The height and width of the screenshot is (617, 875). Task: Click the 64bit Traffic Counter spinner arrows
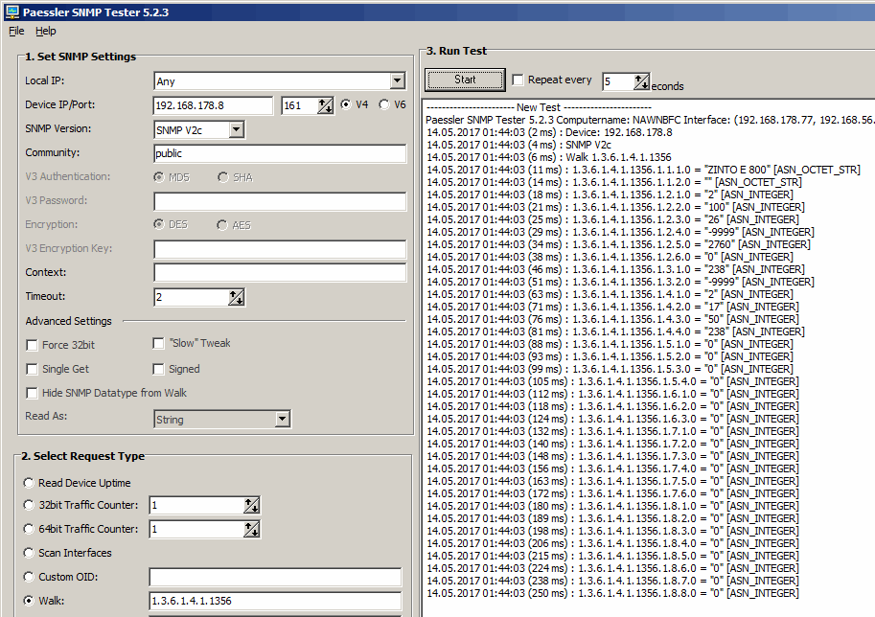click(252, 529)
